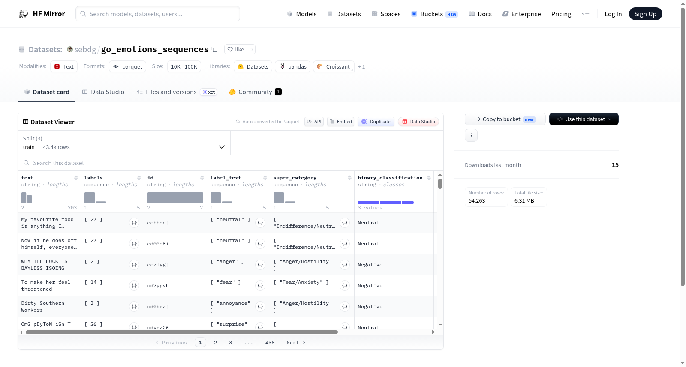Image resolution: width=686 pixels, height=367 pixels.
Task: Focus the Search this dataset field
Action: pyautogui.click(x=231, y=163)
